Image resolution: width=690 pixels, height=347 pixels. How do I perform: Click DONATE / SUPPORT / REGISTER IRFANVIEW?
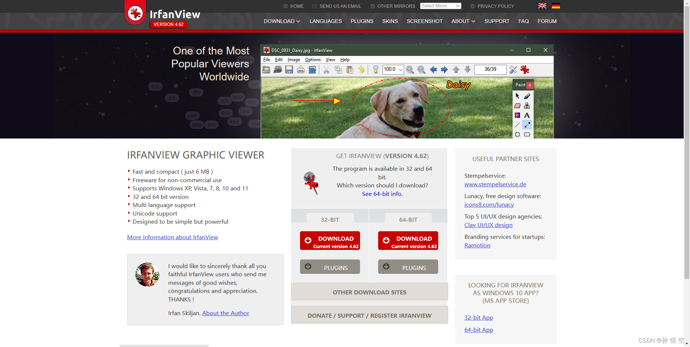370,315
